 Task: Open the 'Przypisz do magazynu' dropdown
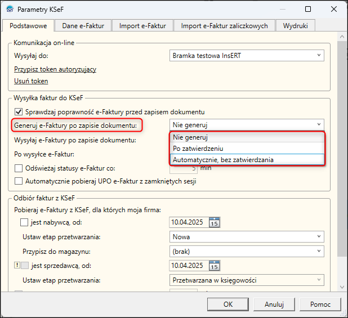click(319, 251)
